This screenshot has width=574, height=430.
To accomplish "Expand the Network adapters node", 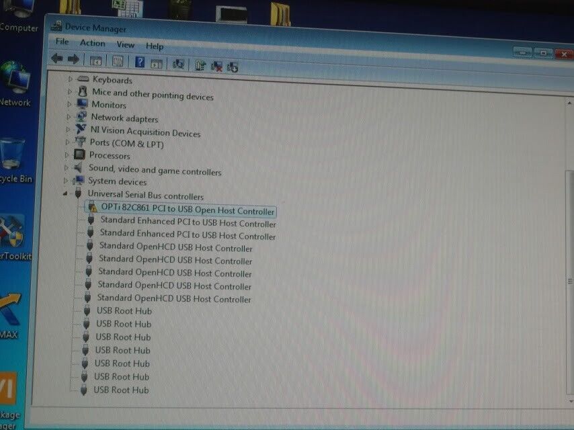I will (x=69, y=117).
